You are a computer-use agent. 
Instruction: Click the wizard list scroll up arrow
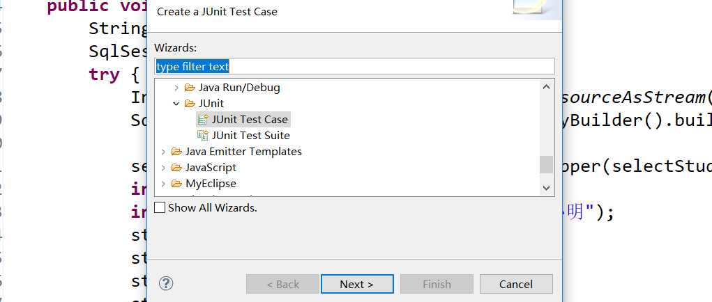(546, 87)
